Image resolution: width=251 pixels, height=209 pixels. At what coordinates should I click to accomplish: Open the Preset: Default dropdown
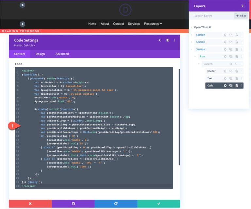click(25, 45)
